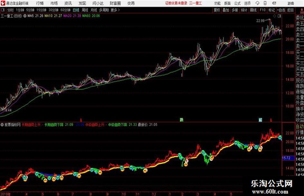
Task: Click the diamond icon at chart top-right
Action: [x=274, y=16]
